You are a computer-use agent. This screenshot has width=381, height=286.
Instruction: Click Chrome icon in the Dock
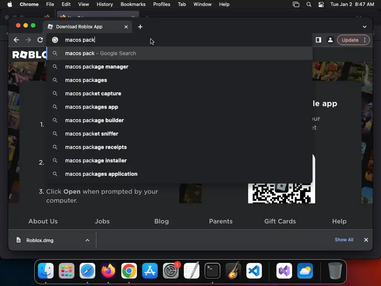[x=129, y=271]
